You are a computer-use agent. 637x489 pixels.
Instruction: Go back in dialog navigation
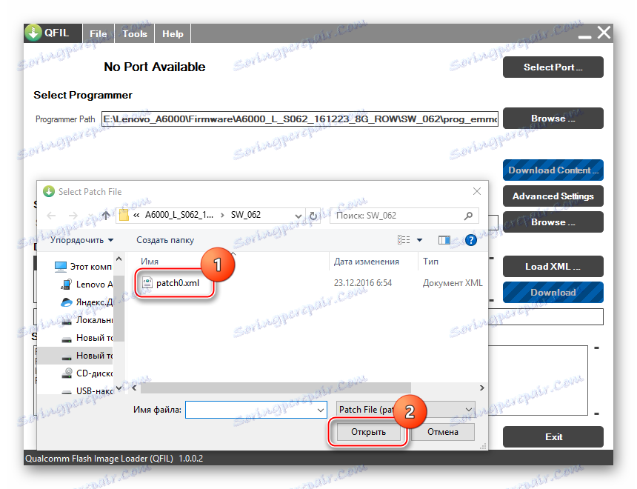(x=51, y=216)
